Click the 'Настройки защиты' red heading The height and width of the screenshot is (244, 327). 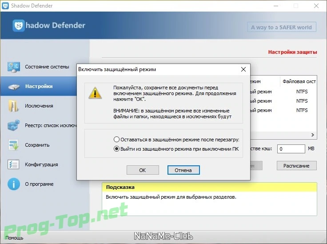click(293, 52)
